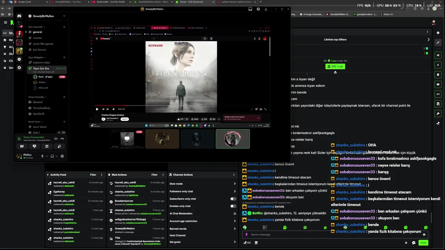Click the green Gift 1 sub button

click(x=335, y=66)
